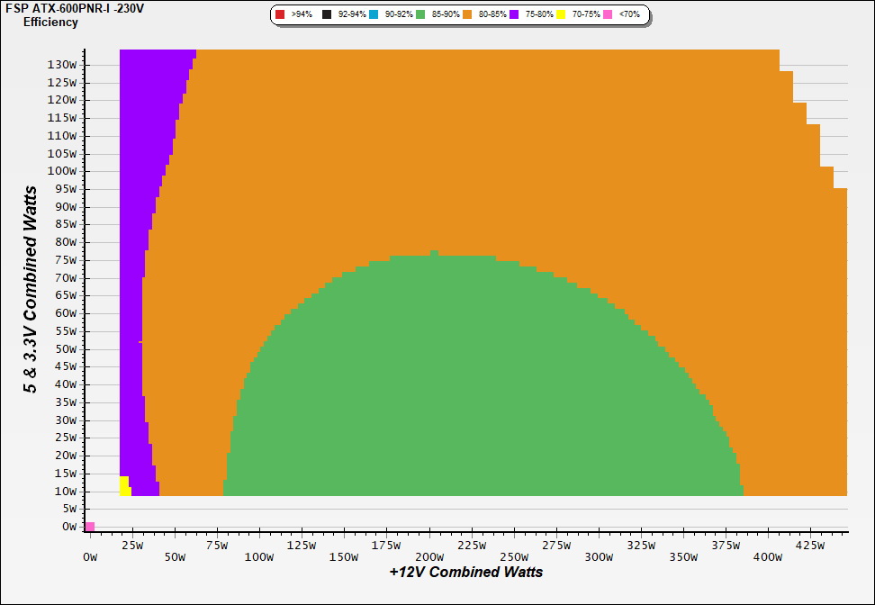Image resolution: width=875 pixels, height=605 pixels.
Task: Click the 200W label on the horizontal axis
Action: pyautogui.click(x=429, y=557)
